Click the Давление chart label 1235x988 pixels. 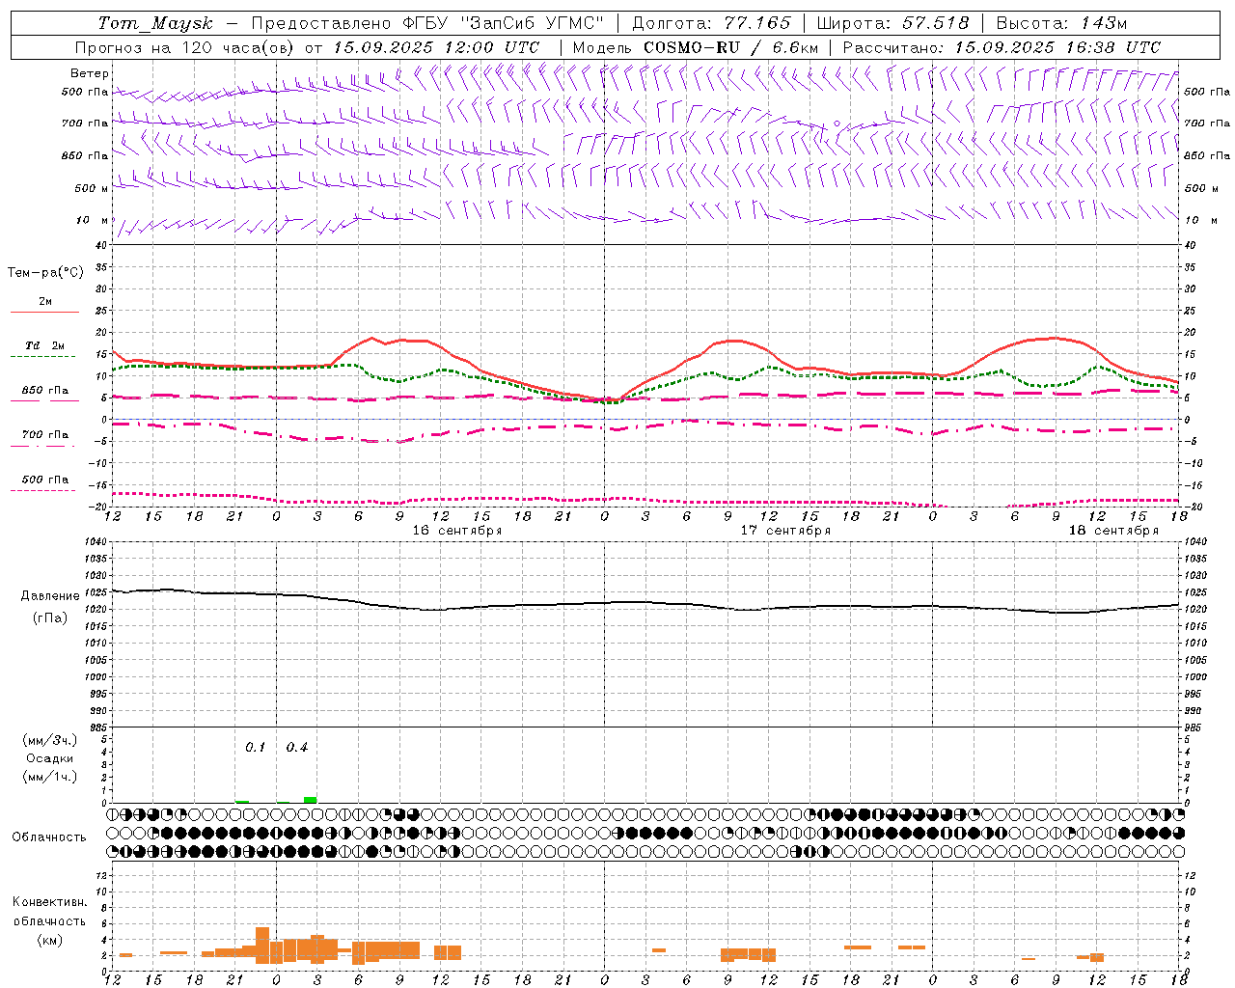50,596
